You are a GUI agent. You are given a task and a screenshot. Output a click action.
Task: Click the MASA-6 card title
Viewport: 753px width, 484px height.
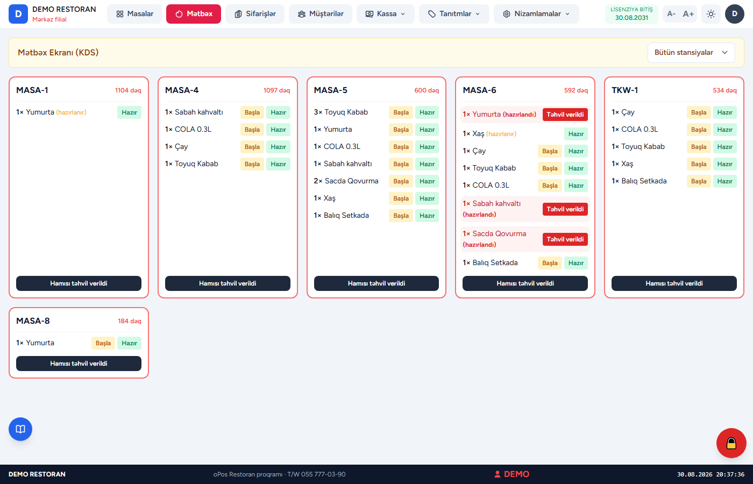click(479, 90)
